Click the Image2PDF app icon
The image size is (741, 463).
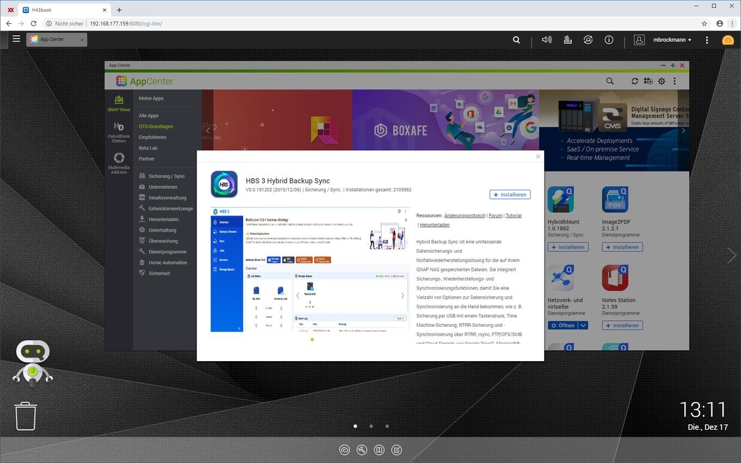615,200
